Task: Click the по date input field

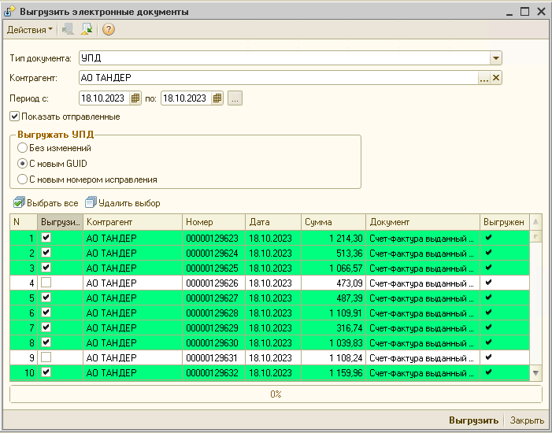Action: [186, 98]
